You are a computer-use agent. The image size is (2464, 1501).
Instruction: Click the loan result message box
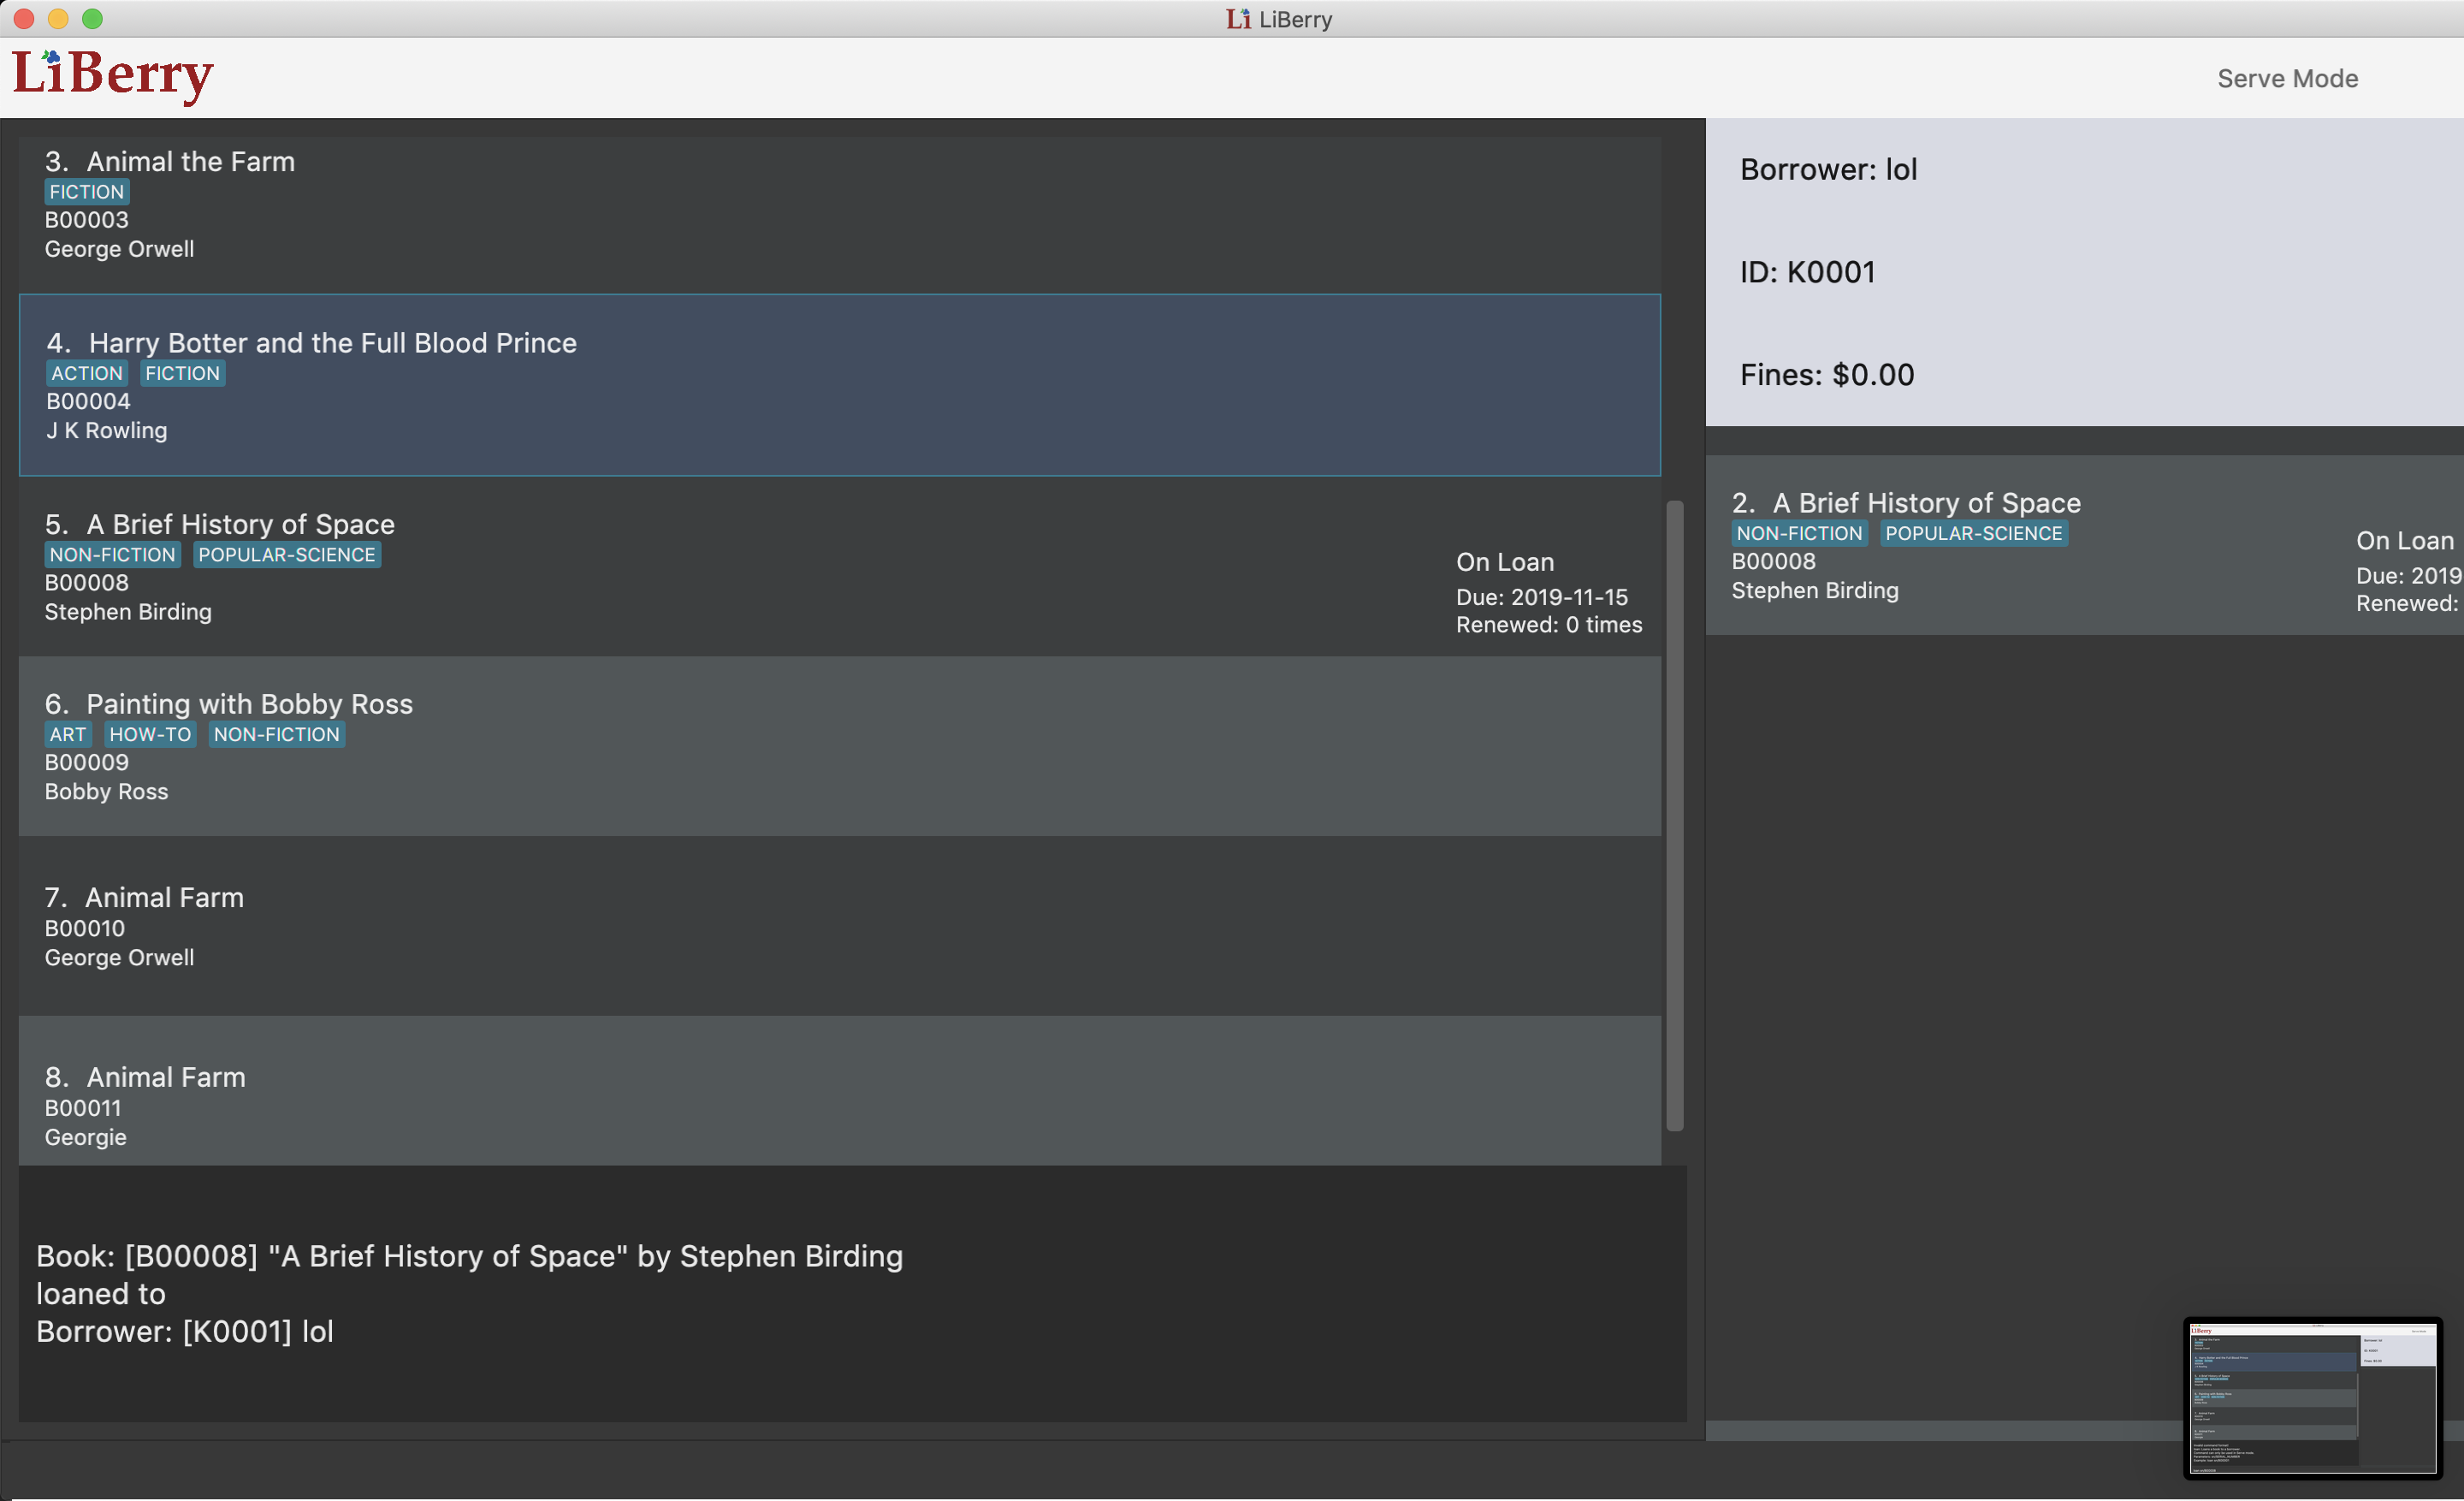850,1294
